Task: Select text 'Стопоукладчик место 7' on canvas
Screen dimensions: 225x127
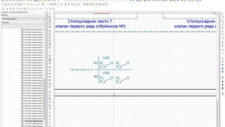Action: tap(90, 21)
